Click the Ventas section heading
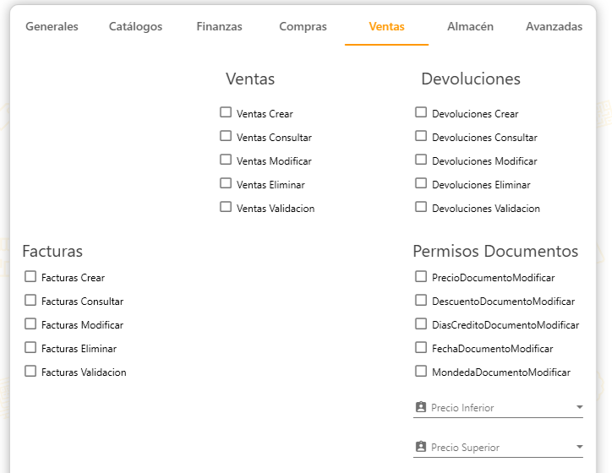 (x=250, y=79)
